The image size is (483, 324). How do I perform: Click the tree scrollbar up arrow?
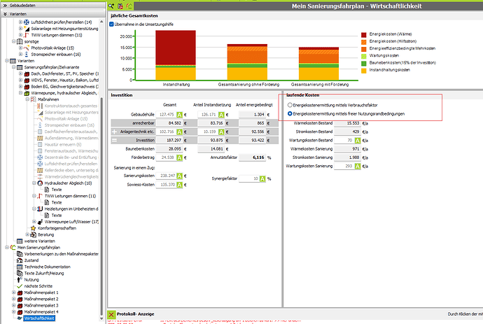[101, 22]
